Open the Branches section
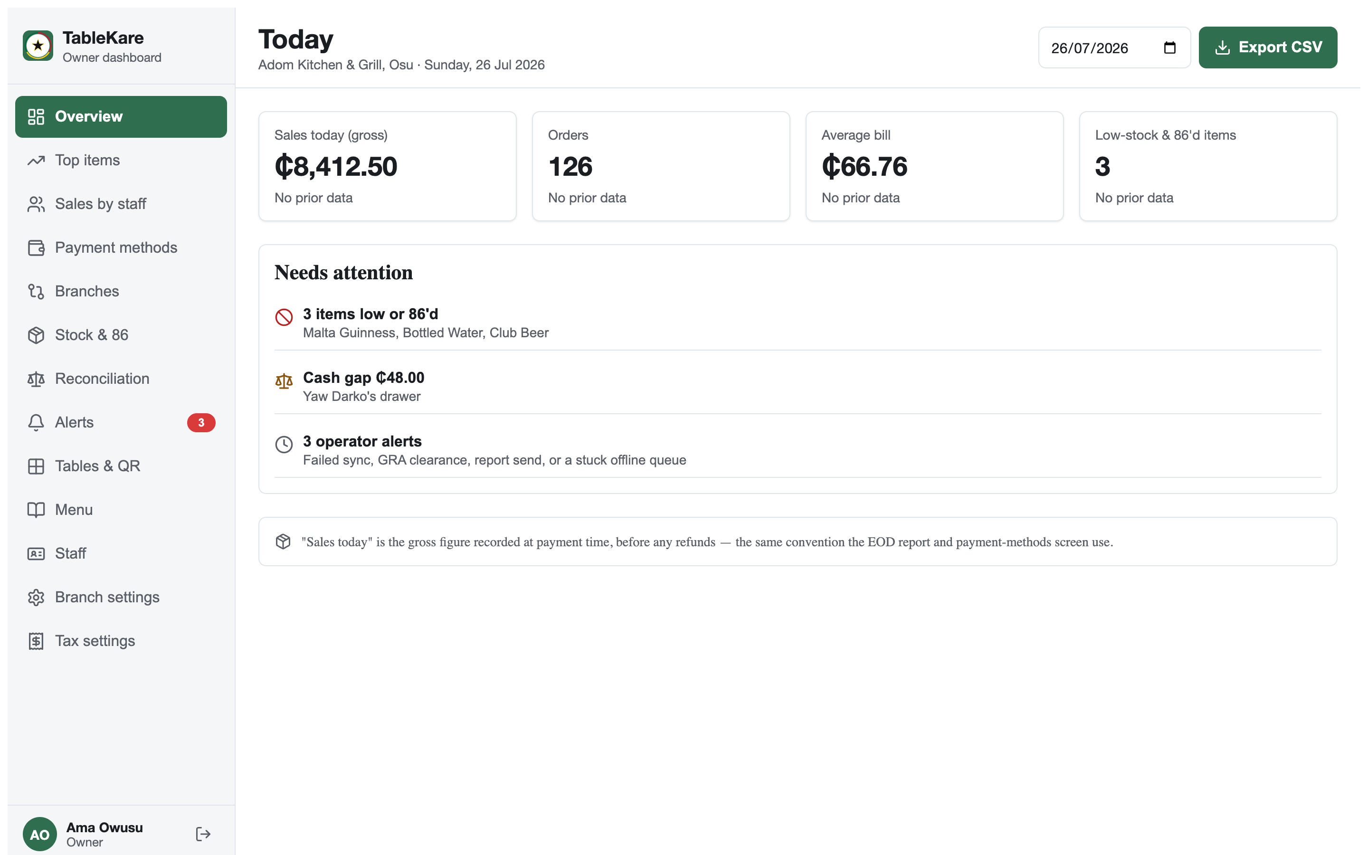This screenshot has width=1368, height=855. 121,291
